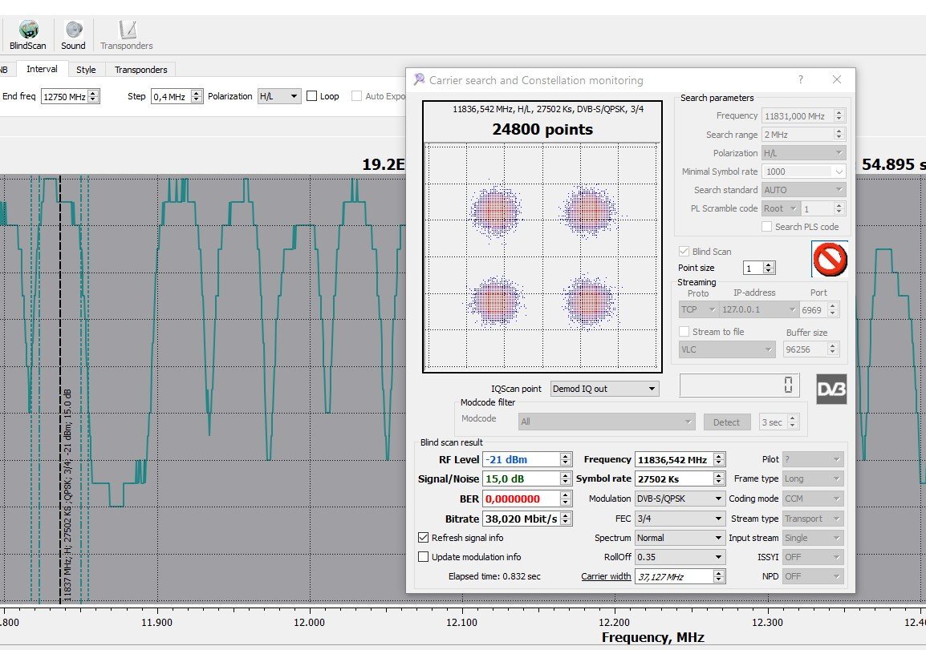The height and width of the screenshot is (650, 926).
Task: Click the magnifier icon in dialog title
Action: click(419, 80)
